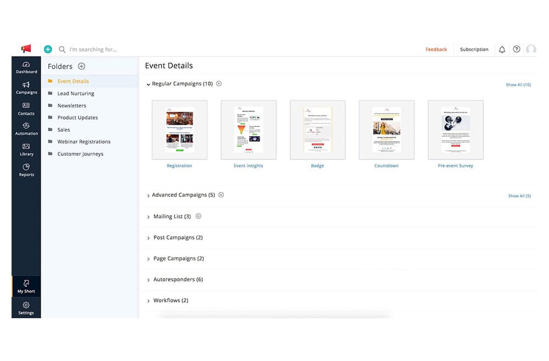Open the Registration campaign link
Screen dimensions: 549x361
180,166
